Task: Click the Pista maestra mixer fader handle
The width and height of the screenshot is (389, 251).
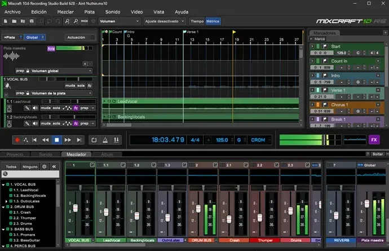Action: click(366, 204)
